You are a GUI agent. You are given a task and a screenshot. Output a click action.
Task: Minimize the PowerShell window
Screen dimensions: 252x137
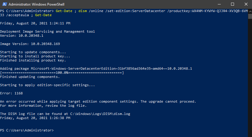point(219,4)
